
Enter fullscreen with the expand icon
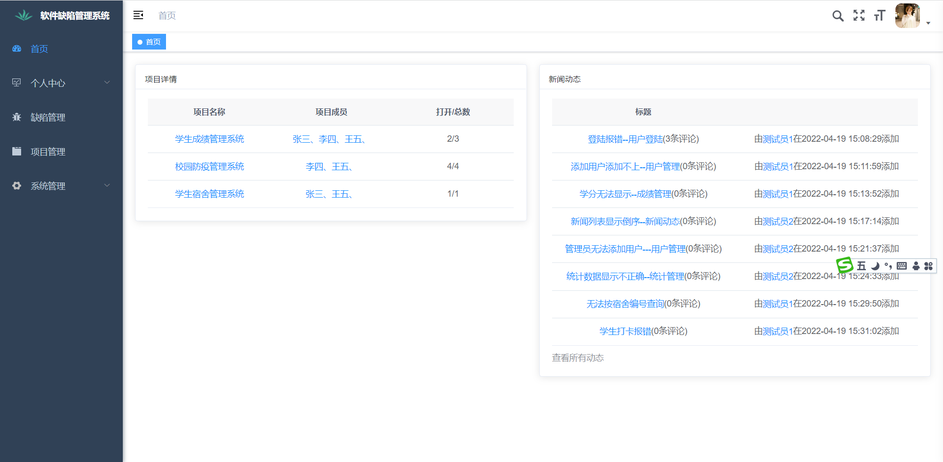click(x=859, y=15)
